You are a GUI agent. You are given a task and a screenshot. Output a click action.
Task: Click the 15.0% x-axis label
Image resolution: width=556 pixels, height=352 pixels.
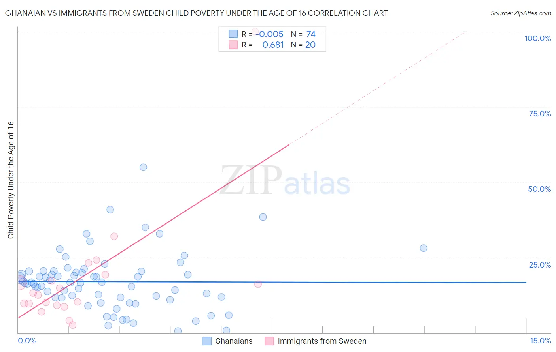(x=540, y=341)
